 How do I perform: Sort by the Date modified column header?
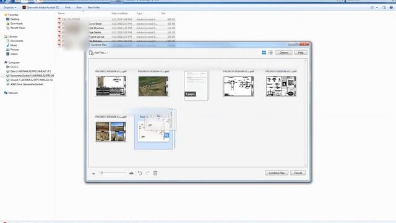119,14
